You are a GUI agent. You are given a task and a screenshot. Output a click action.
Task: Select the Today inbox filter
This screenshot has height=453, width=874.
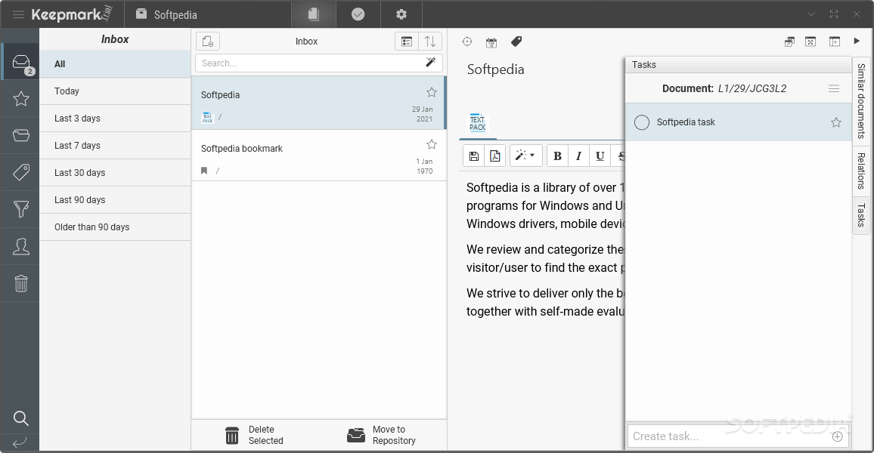pyautogui.click(x=115, y=91)
